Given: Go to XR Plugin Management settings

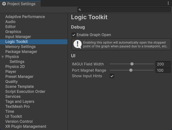Looking at the screenshot, I should pos(26,127).
